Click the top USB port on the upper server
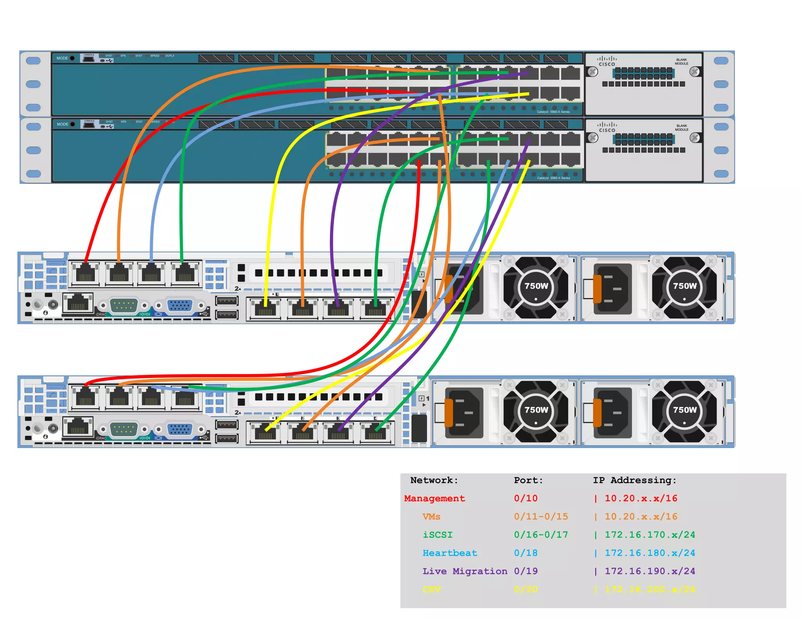Screen dimensions: 801x619 click(226, 301)
